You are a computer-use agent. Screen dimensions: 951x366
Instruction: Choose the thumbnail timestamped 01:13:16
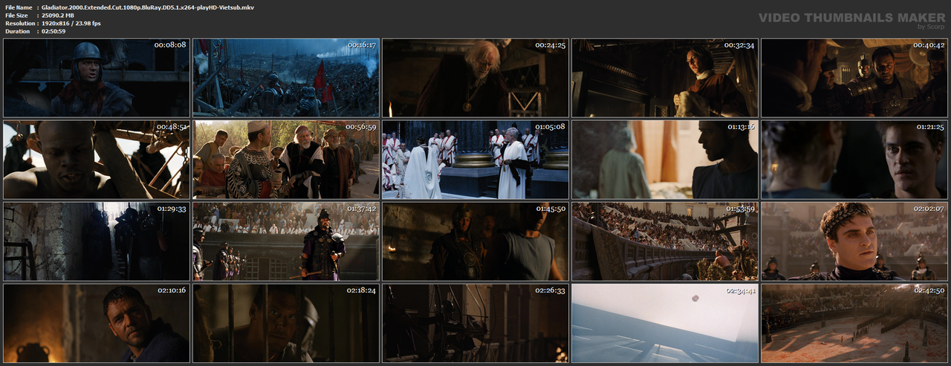(x=665, y=160)
